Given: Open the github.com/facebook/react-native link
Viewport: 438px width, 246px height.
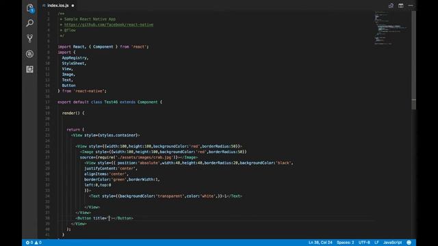Looking at the screenshot, I should point(109,25).
